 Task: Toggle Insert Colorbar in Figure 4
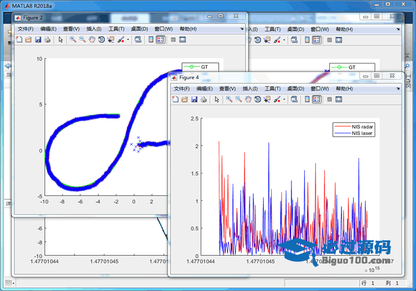307,100
